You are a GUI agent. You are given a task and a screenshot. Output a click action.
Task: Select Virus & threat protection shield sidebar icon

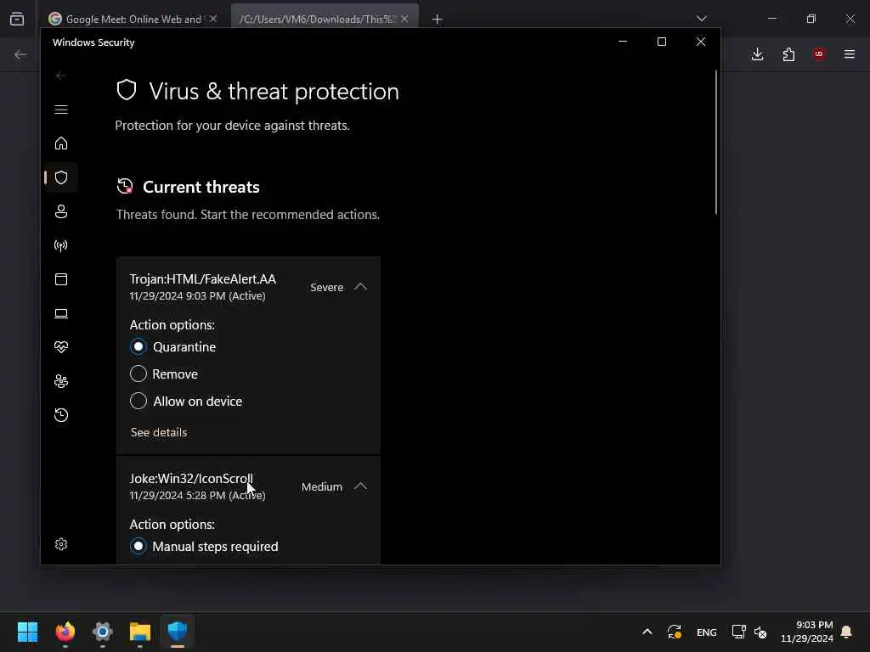coord(61,177)
